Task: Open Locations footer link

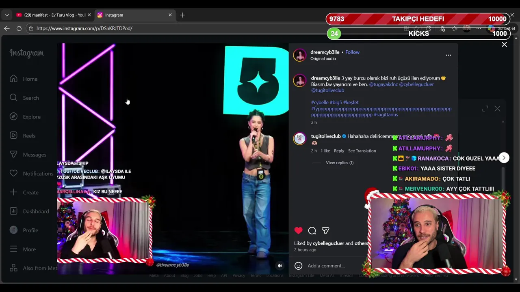Action: [275, 276]
